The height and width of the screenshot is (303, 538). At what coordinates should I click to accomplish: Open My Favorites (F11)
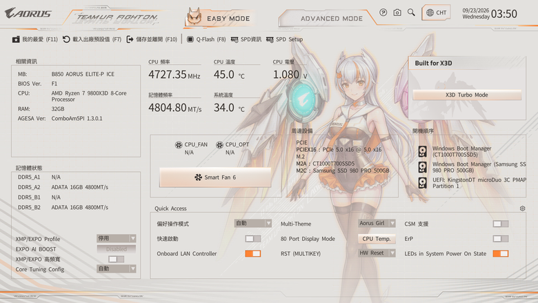(x=35, y=39)
